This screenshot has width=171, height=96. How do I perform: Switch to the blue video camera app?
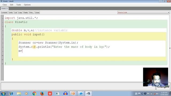tap(81, 94)
